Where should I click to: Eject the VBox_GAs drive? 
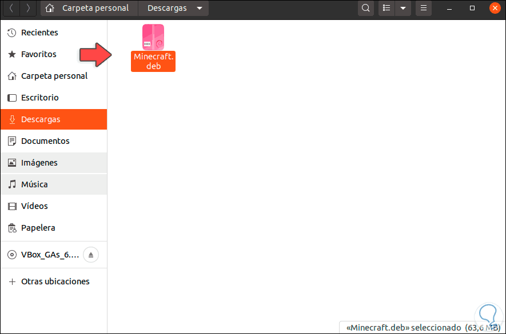click(90, 255)
